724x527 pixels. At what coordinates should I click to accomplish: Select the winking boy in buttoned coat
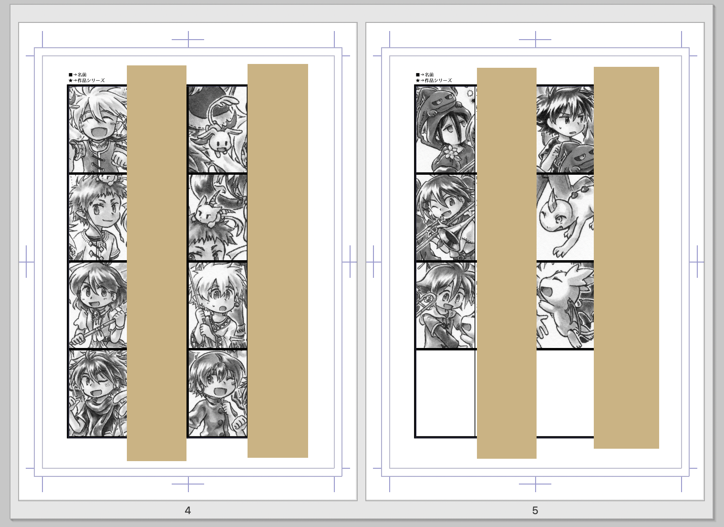click(x=217, y=393)
